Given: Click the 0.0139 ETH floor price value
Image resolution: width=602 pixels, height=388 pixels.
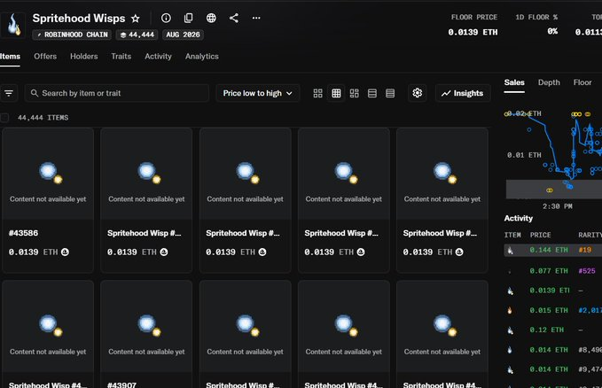Looking at the screenshot, I should pos(473,32).
